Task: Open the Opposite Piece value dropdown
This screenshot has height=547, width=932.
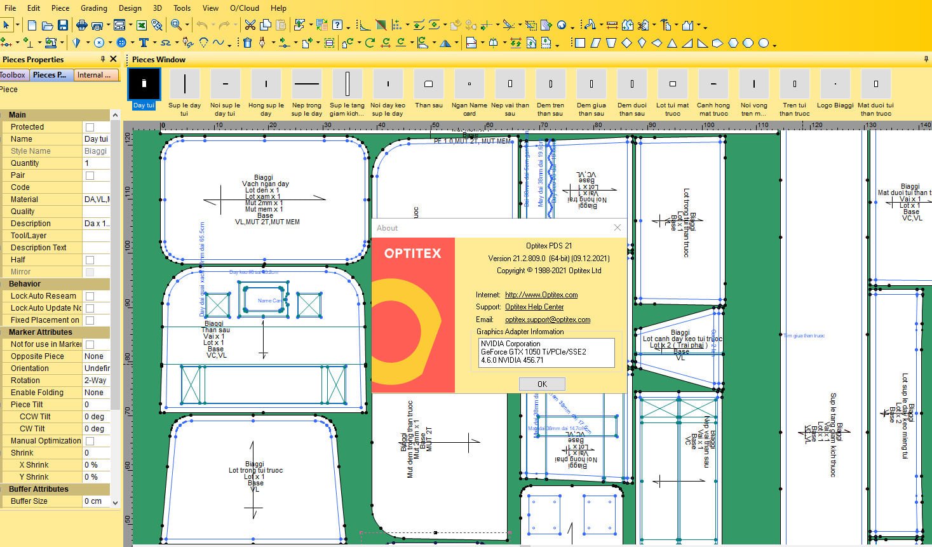Action: (x=96, y=356)
